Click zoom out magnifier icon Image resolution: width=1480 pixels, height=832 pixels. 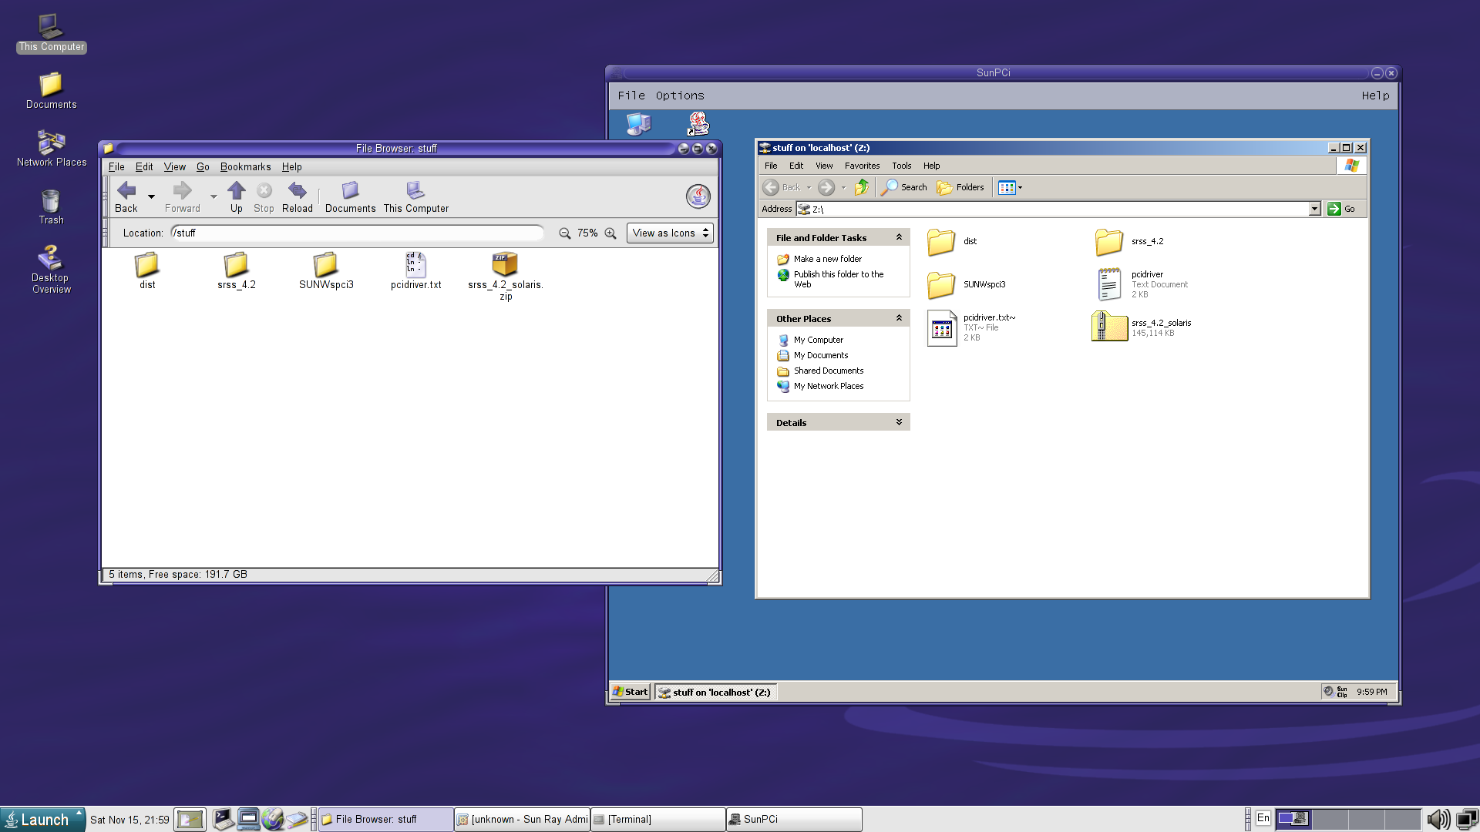pos(564,233)
